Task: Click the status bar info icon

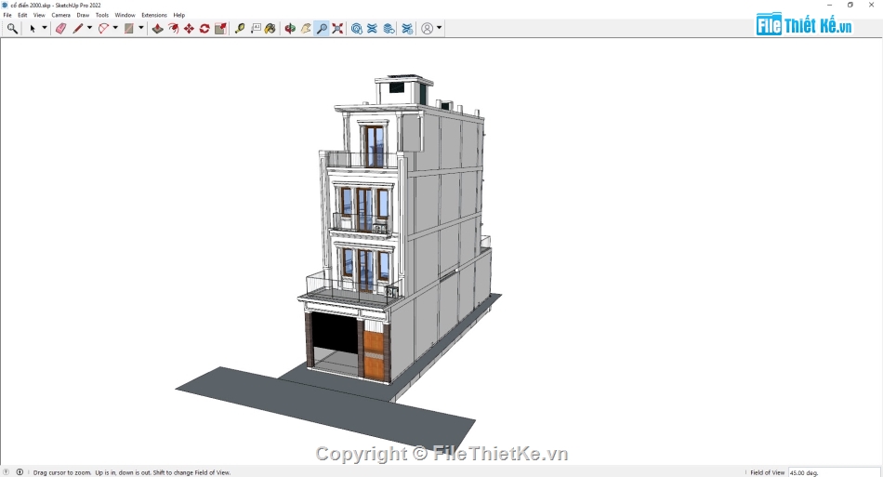Action: point(20,472)
